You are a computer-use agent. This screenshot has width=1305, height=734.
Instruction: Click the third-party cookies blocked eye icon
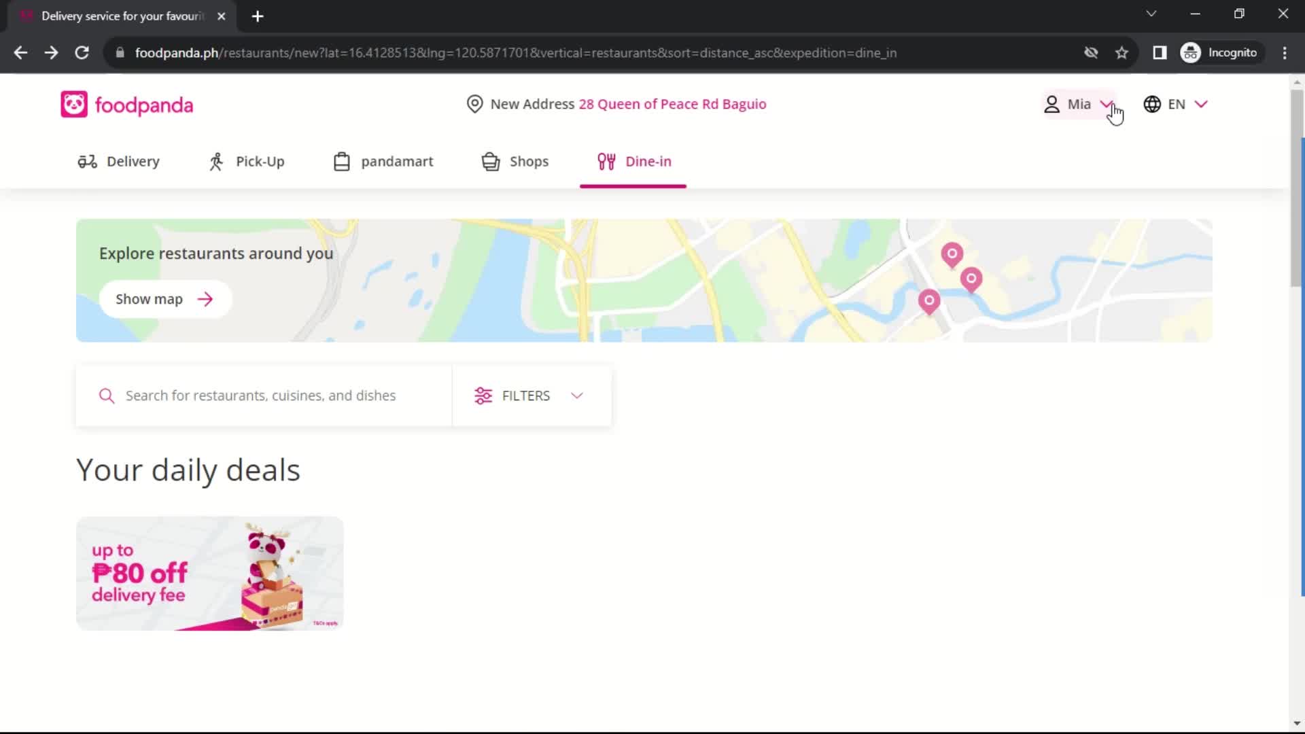[1091, 52]
